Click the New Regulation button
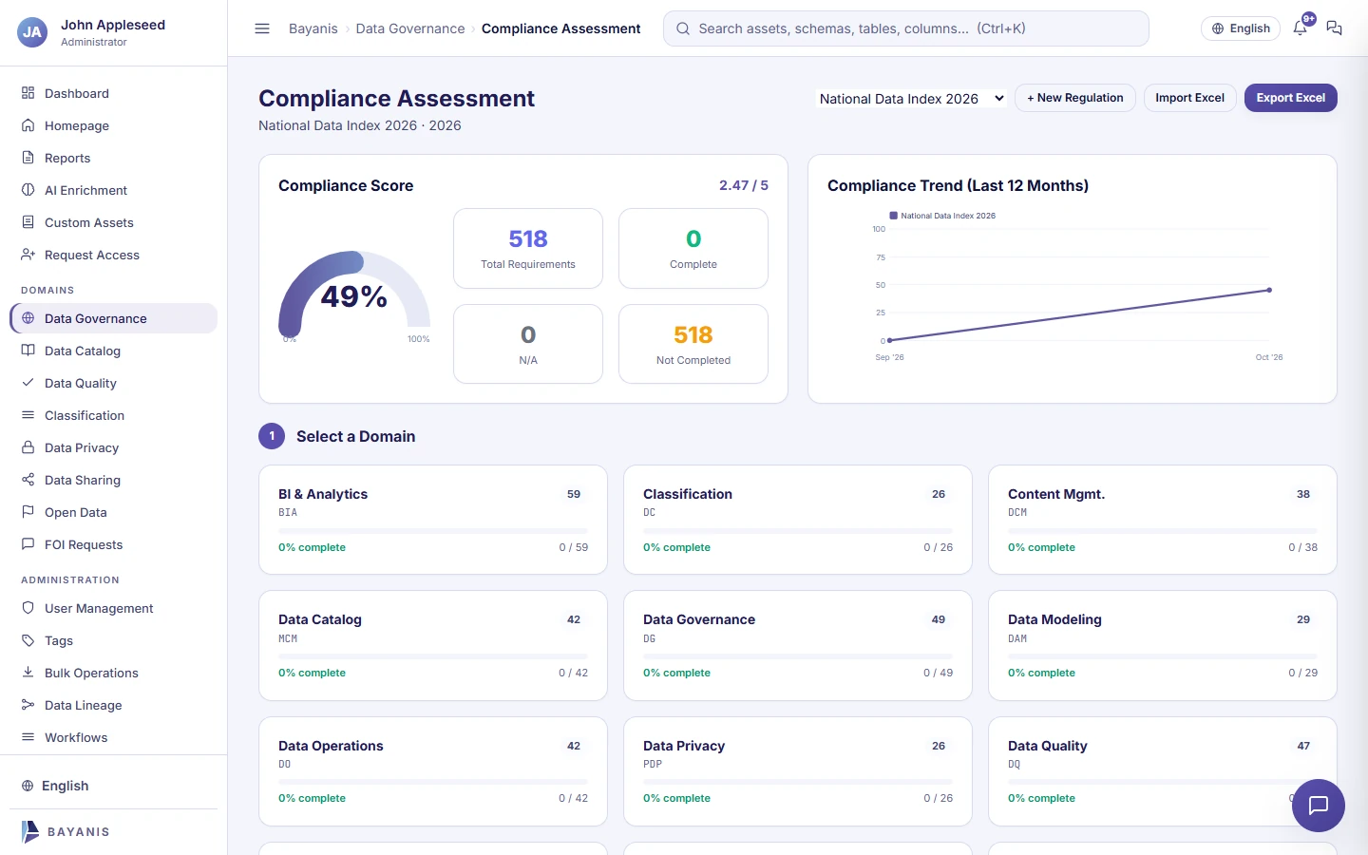 click(x=1075, y=98)
